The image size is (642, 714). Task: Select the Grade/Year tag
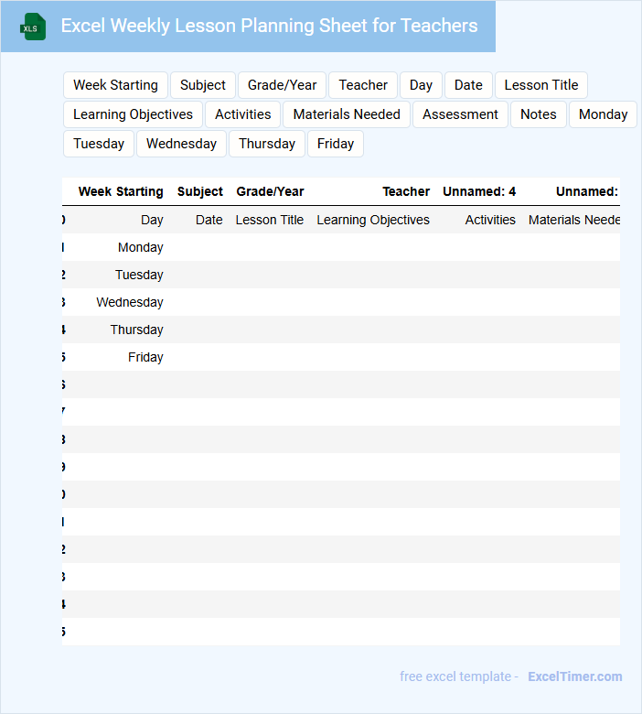tap(282, 85)
